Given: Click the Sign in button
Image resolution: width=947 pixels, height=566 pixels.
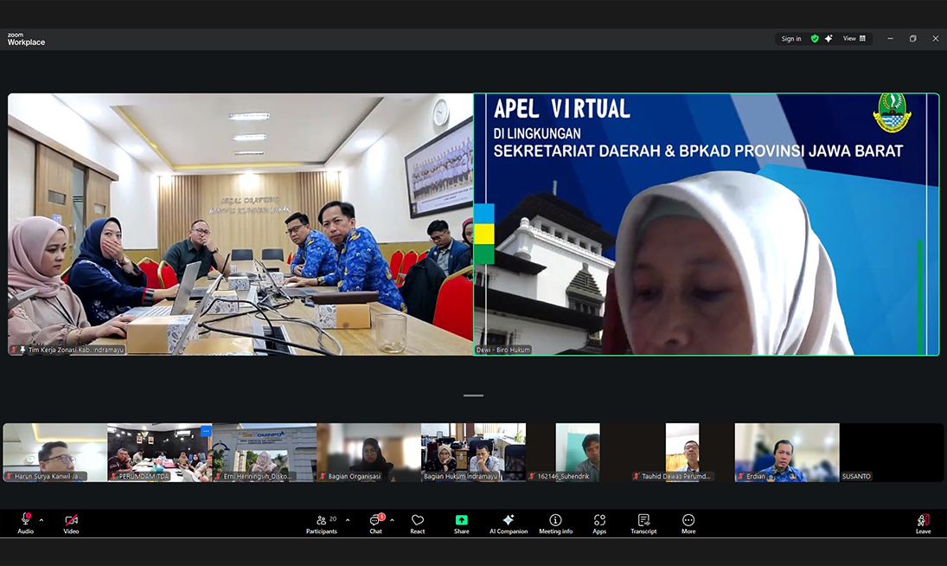Looking at the screenshot, I should point(791,39).
